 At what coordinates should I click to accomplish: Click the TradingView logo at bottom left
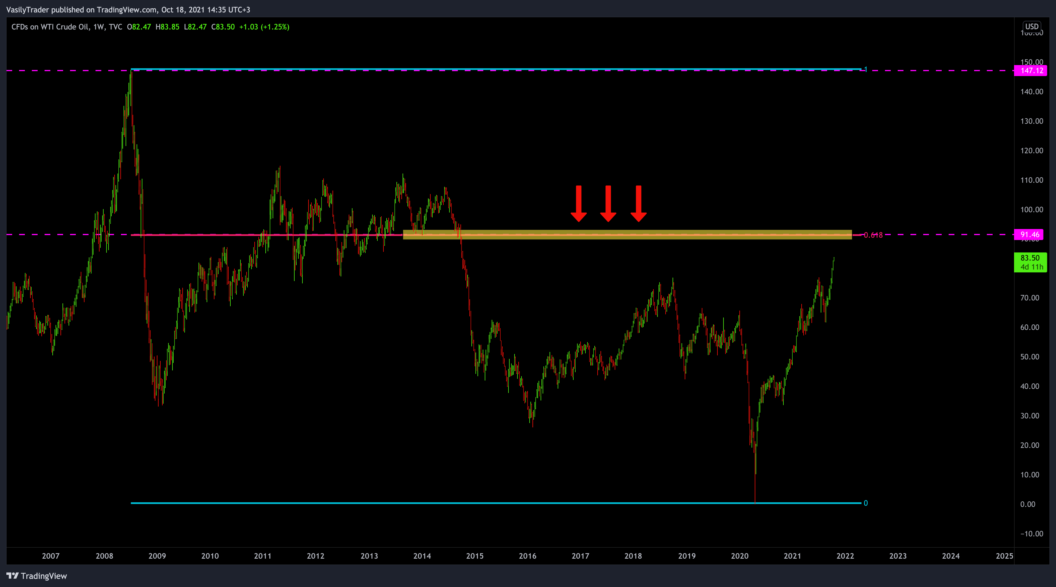coord(36,575)
